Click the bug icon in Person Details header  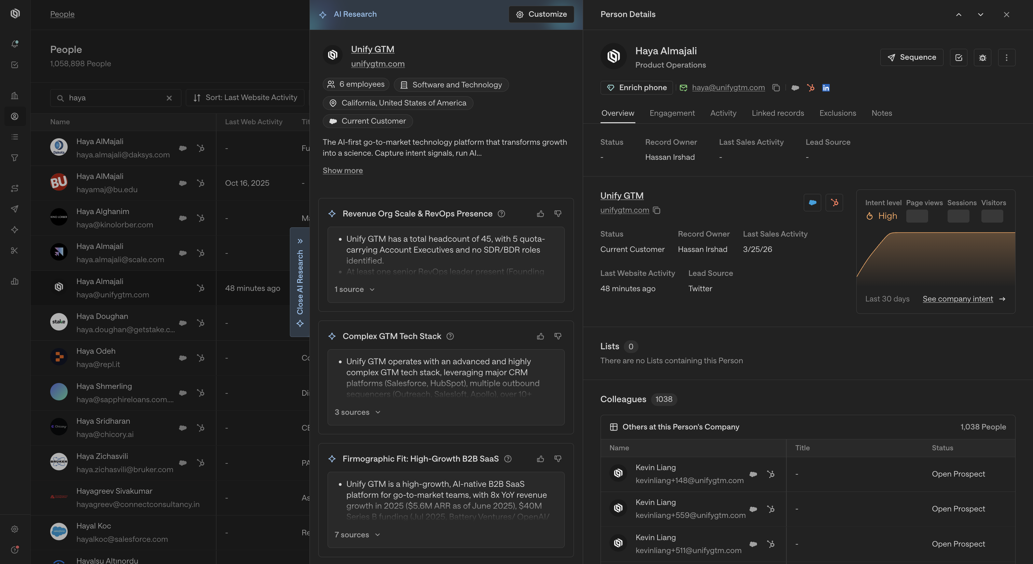point(982,57)
